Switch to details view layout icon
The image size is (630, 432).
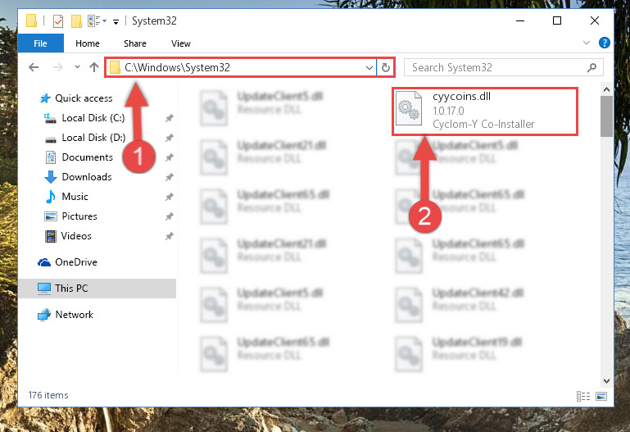(x=583, y=396)
